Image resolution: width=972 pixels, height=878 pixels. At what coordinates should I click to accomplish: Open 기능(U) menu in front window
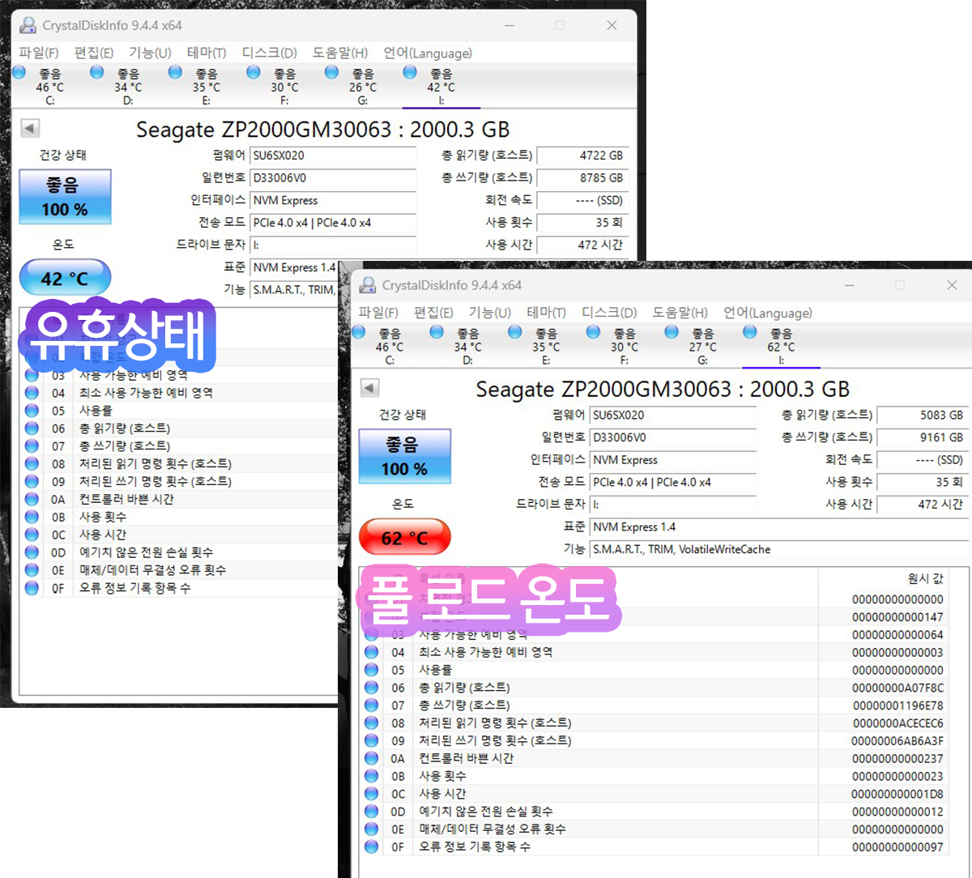[x=489, y=313]
